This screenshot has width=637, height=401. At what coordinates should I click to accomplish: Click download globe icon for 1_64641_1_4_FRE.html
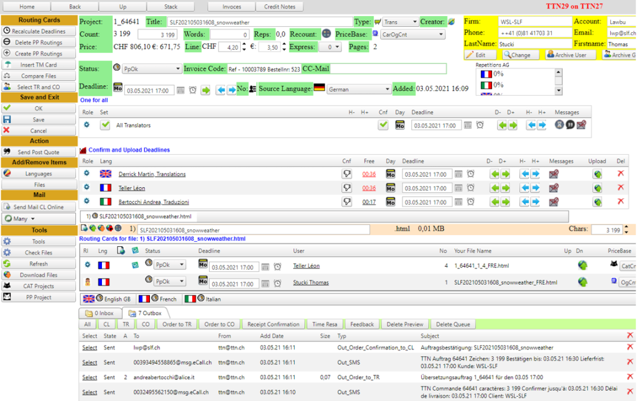tap(583, 265)
